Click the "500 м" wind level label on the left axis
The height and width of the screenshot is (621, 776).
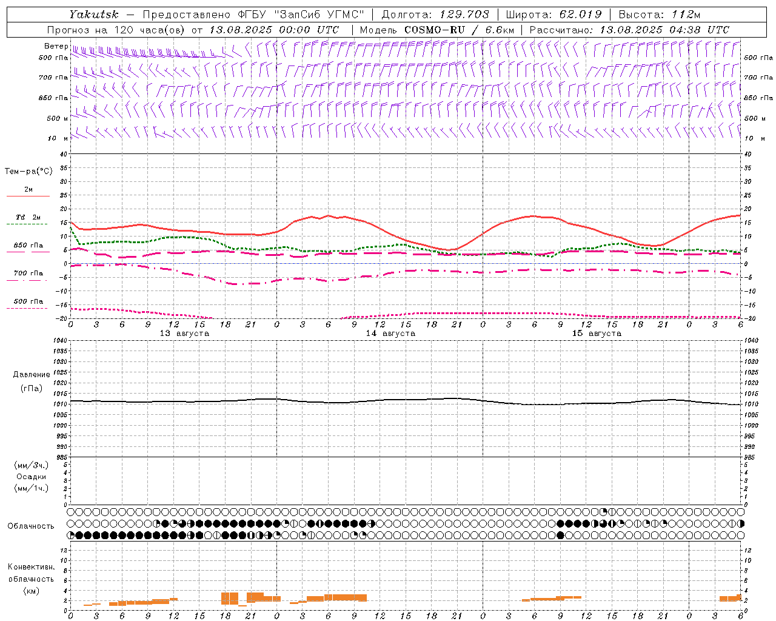pyautogui.click(x=58, y=119)
